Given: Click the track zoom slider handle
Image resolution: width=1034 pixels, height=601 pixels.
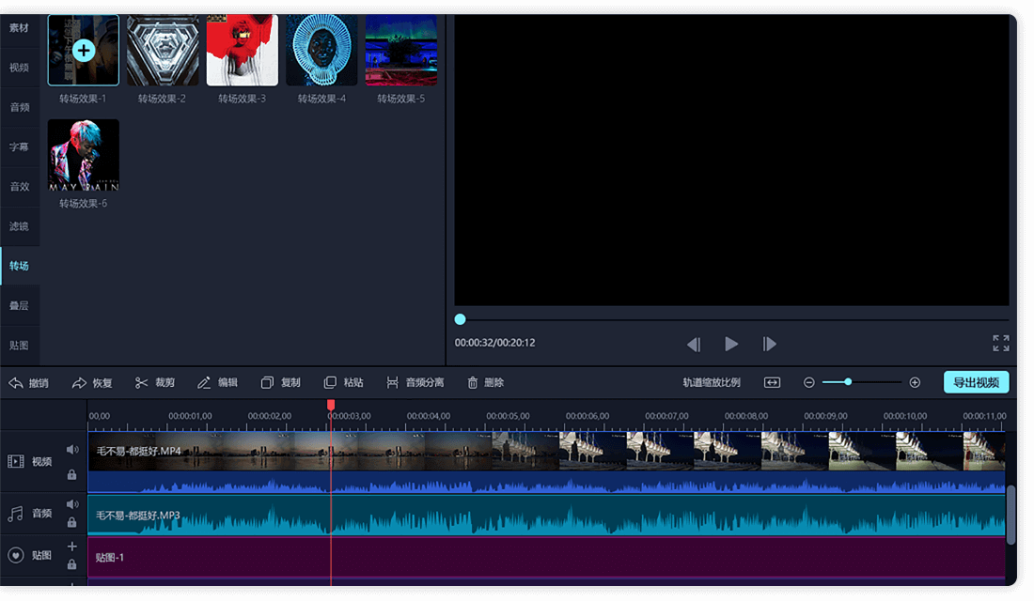Looking at the screenshot, I should [x=848, y=382].
